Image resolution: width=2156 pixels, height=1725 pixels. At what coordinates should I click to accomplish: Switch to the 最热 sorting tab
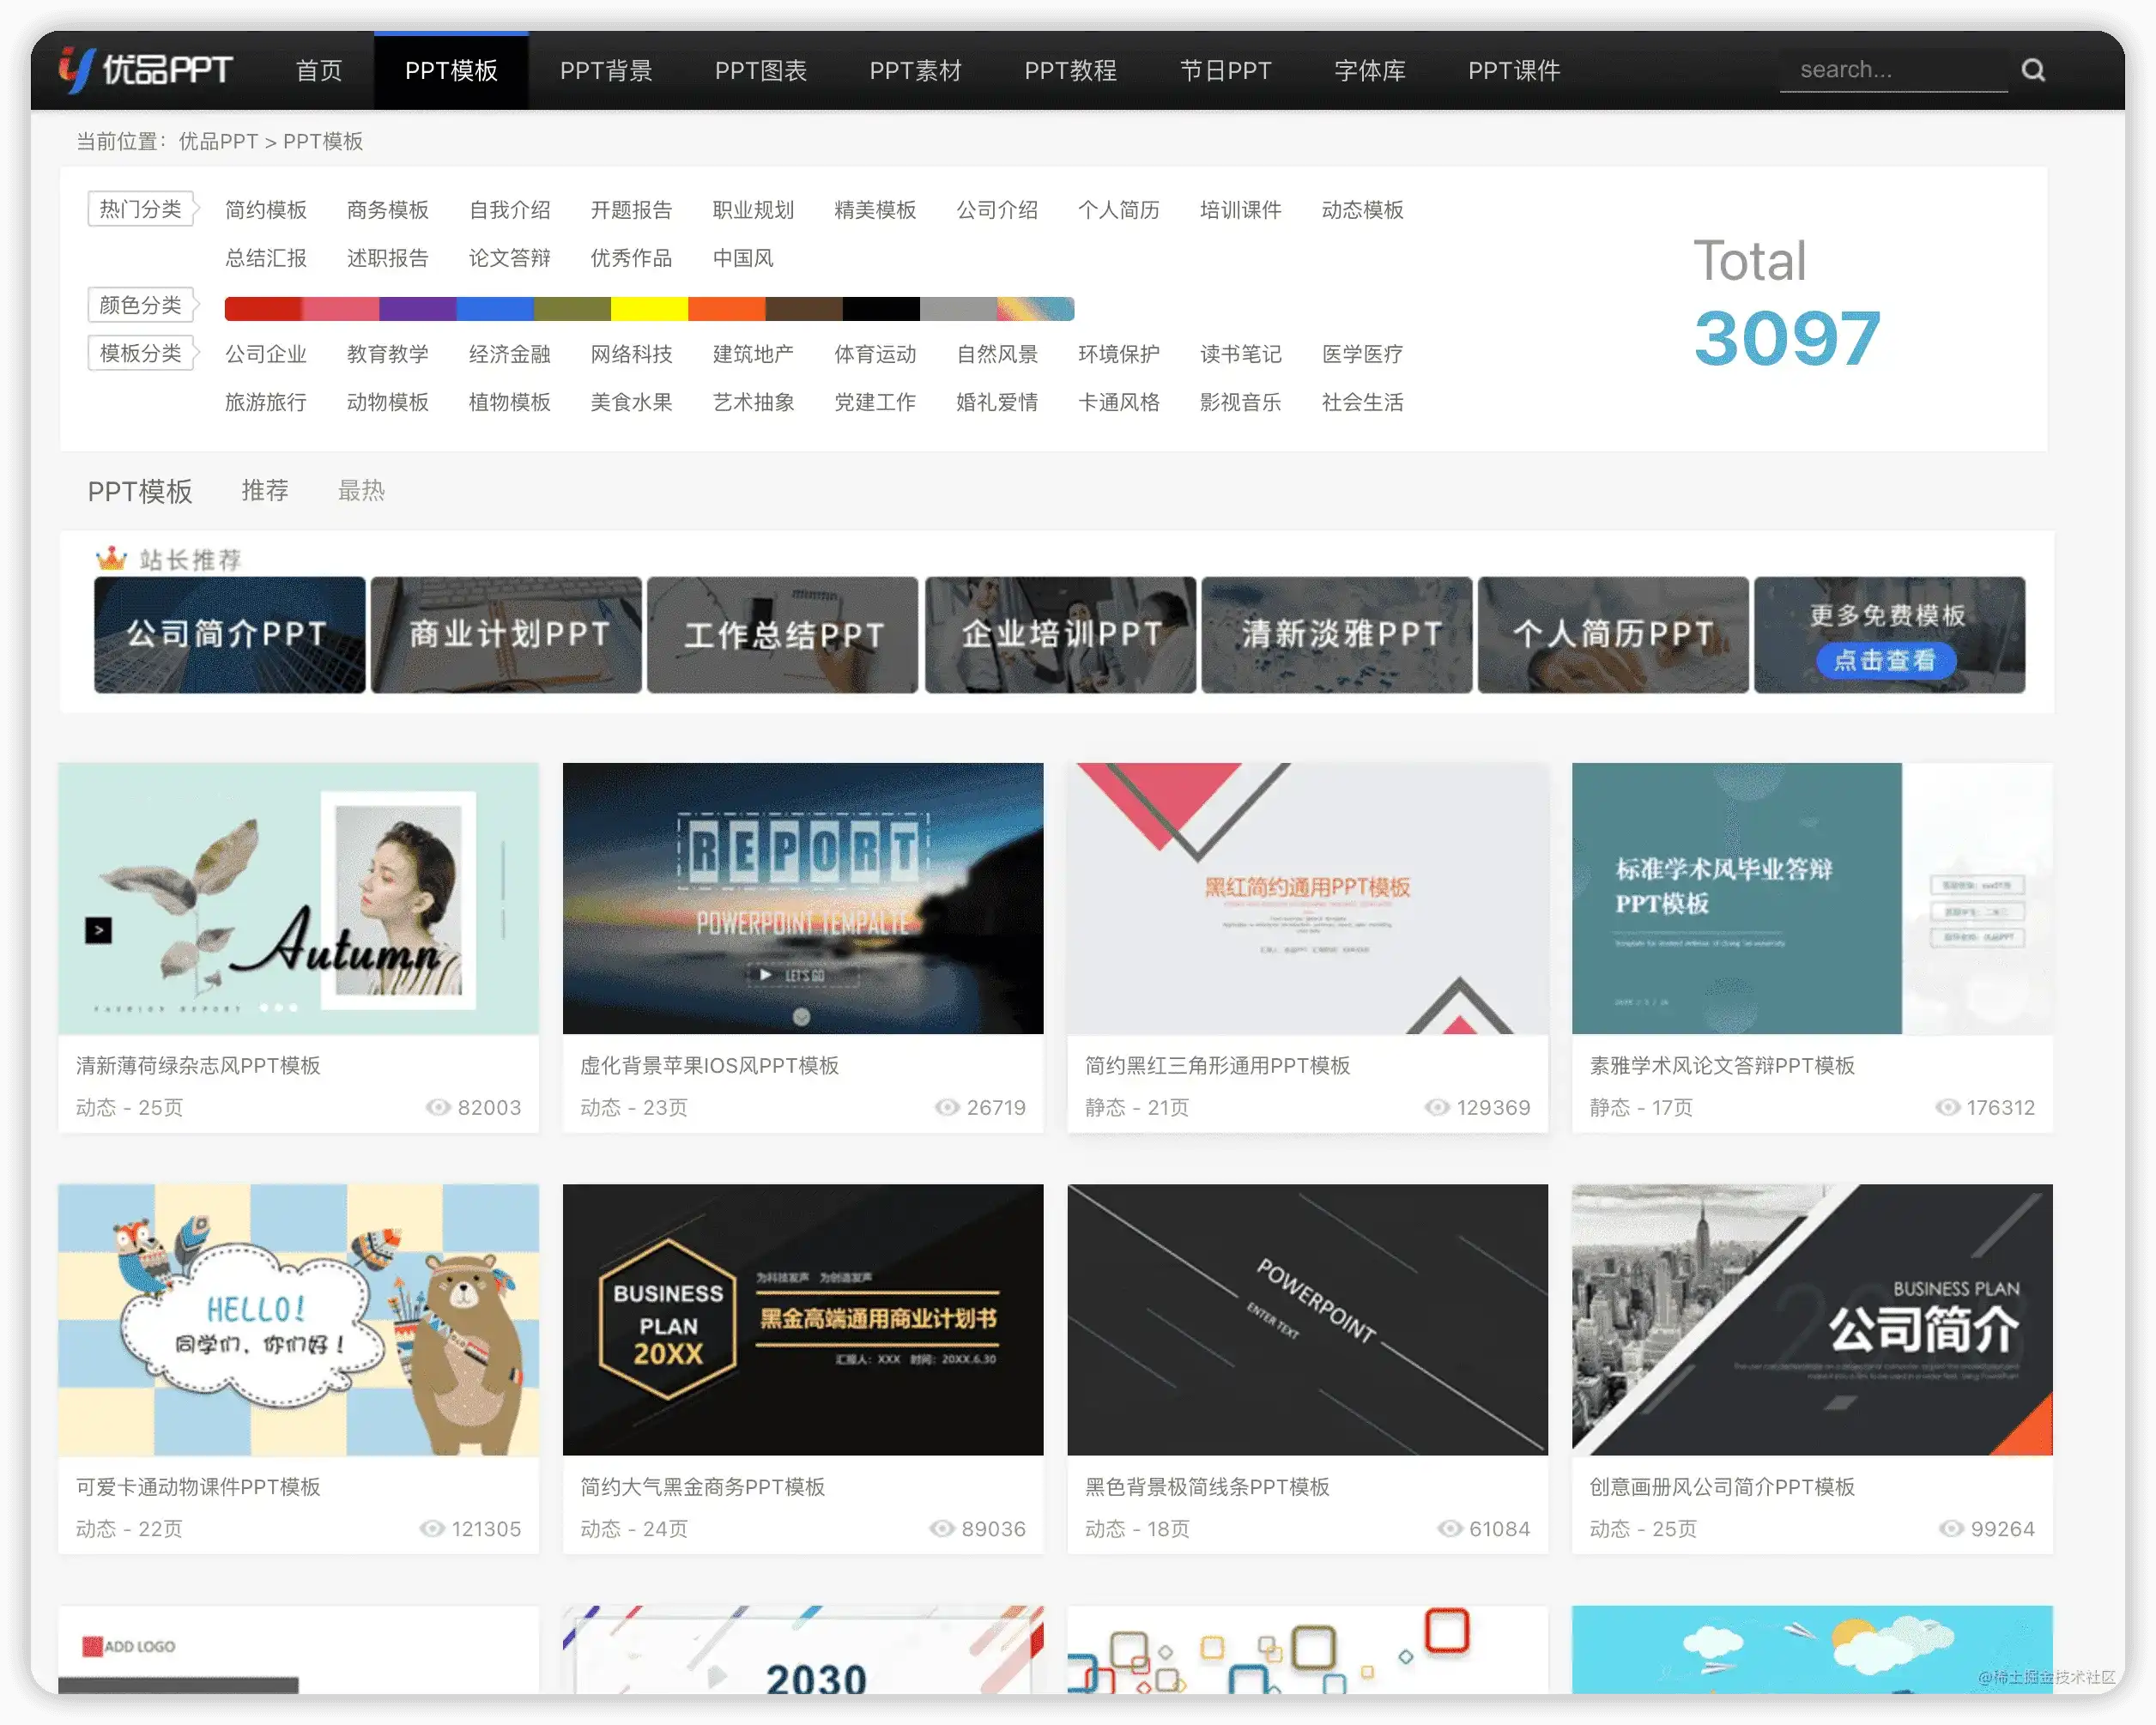tap(361, 490)
